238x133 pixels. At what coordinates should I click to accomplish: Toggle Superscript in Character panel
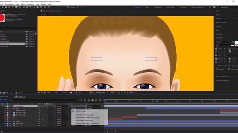pyautogui.click(x=233, y=66)
